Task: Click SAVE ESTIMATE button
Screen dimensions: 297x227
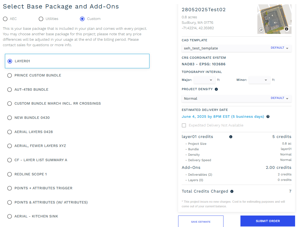Action: pyautogui.click(x=201, y=221)
